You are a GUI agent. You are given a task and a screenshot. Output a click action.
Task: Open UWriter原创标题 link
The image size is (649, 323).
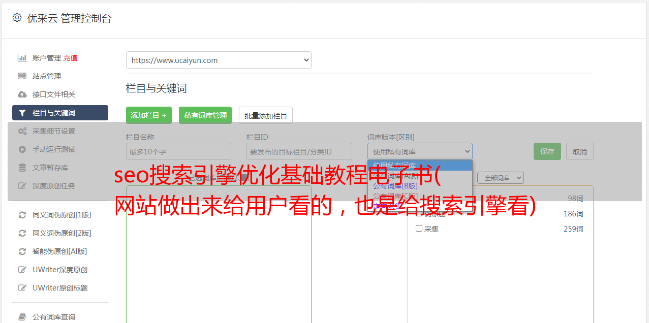pyautogui.click(x=60, y=288)
